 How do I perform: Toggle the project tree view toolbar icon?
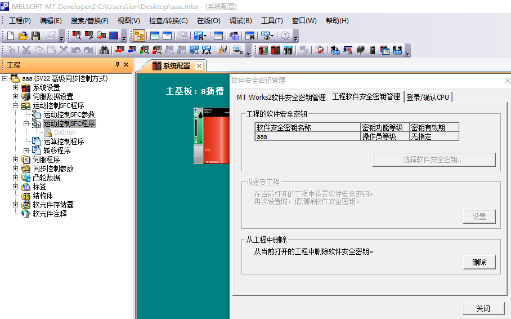point(138,36)
